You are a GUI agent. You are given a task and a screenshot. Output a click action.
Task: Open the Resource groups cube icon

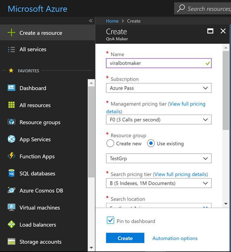(x=11, y=122)
